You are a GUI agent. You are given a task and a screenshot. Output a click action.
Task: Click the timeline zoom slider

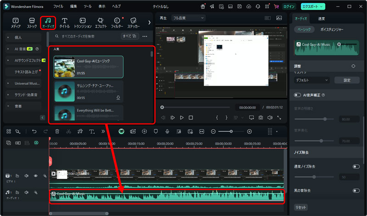[231, 132]
